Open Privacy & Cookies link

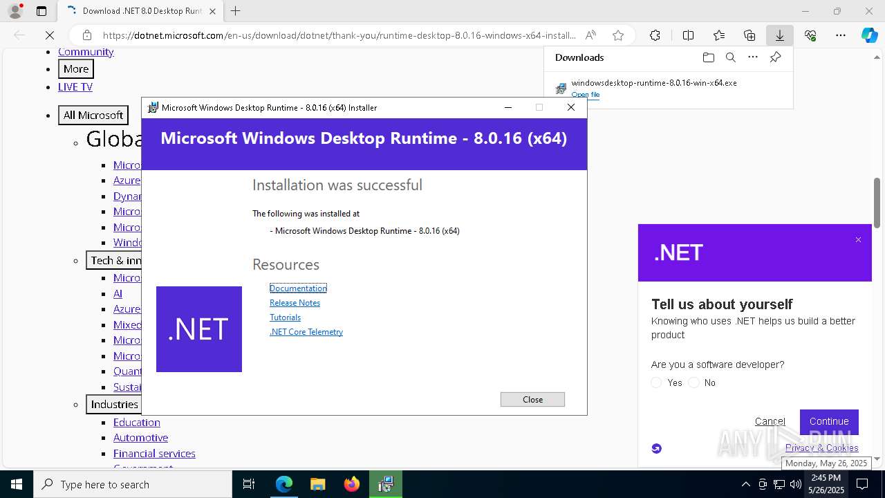821,448
